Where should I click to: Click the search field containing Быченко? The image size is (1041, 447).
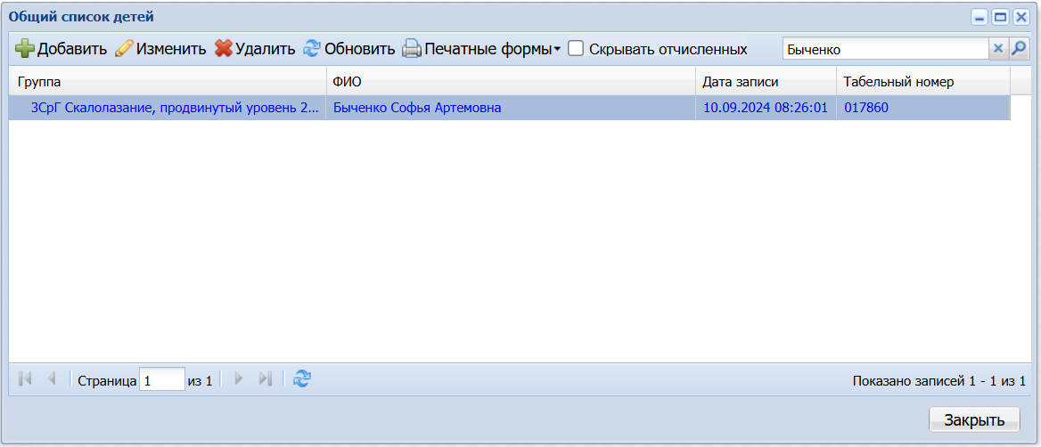point(886,49)
